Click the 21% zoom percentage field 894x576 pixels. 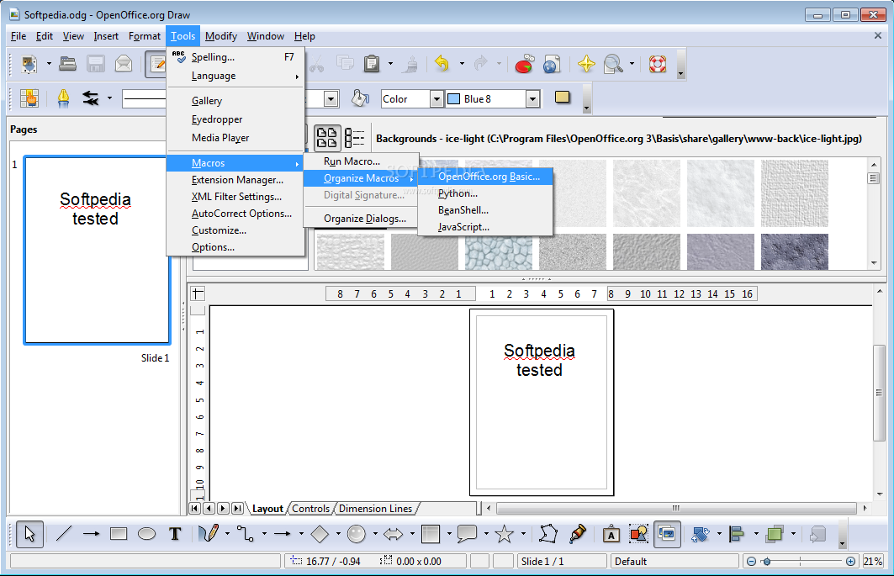point(872,561)
